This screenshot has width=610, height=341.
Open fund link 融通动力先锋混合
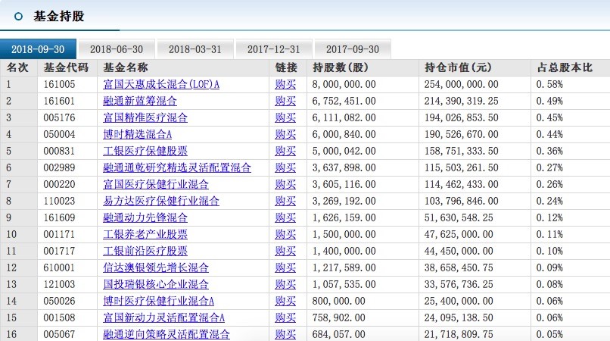(x=145, y=217)
